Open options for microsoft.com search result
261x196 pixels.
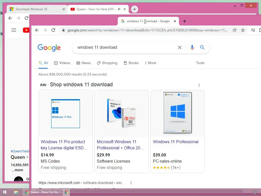point(131,183)
